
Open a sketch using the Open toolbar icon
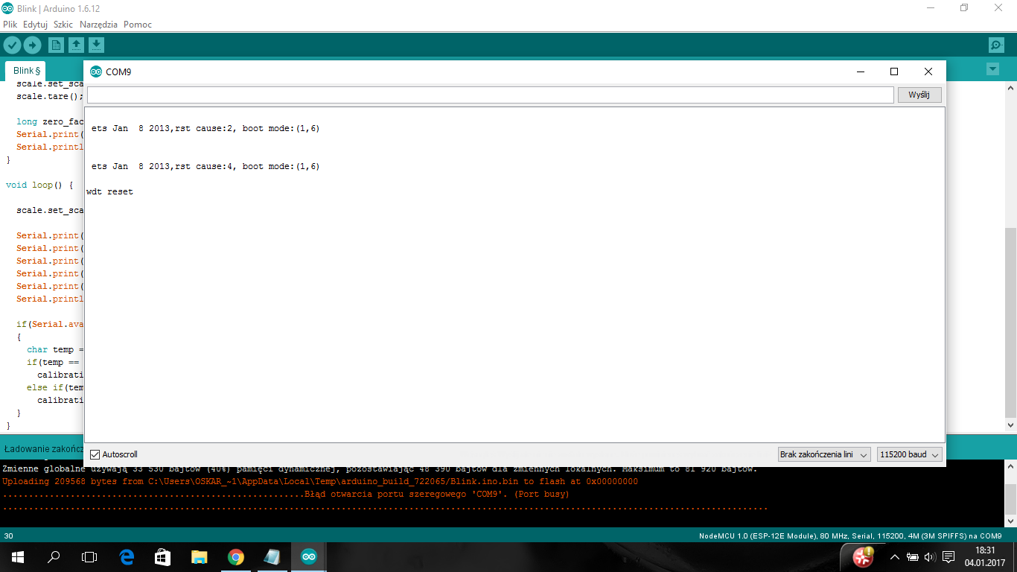coord(76,45)
